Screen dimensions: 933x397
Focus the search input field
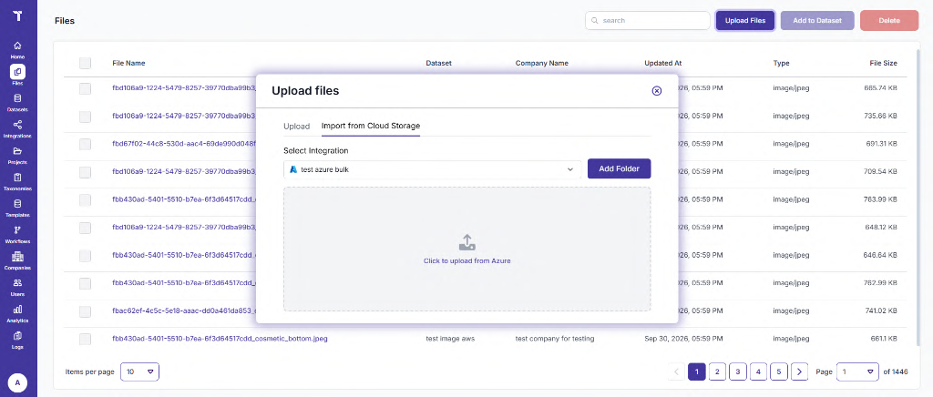(648, 20)
